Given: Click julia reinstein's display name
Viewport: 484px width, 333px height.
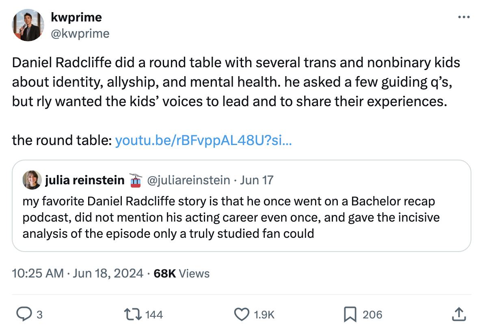Looking at the screenshot, I should 85,180.
